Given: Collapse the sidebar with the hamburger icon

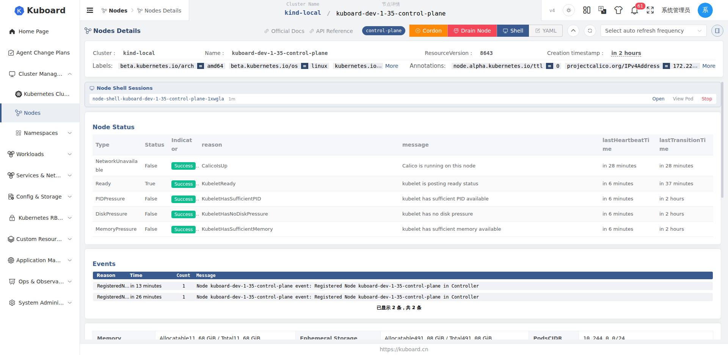Looking at the screenshot, I should (90, 10).
